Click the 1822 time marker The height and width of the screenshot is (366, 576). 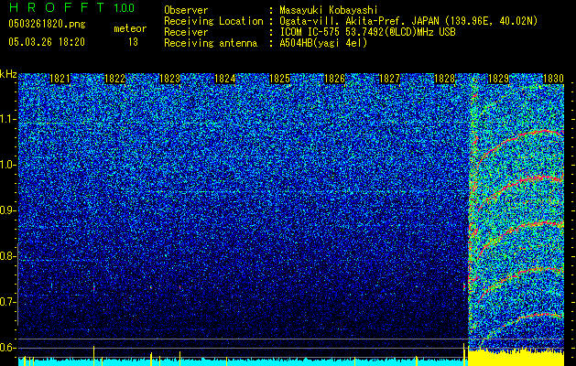coord(114,79)
